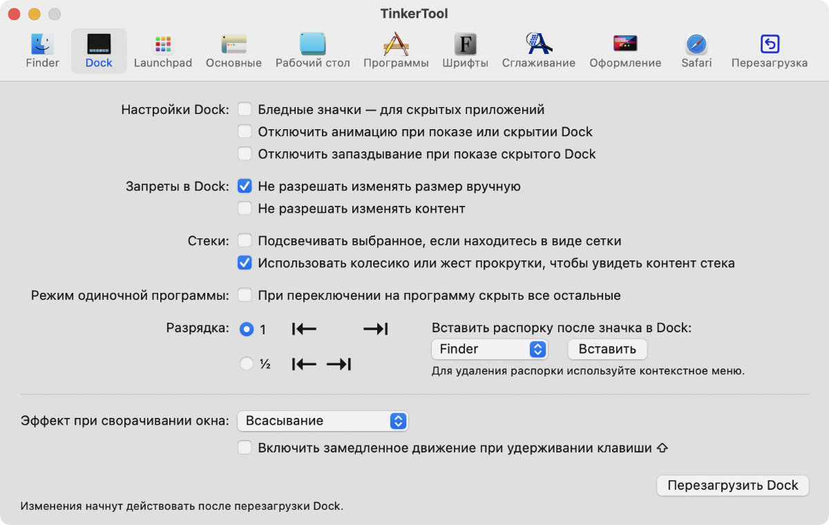Open the Всасывание minimize effect dropdown

click(x=323, y=421)
